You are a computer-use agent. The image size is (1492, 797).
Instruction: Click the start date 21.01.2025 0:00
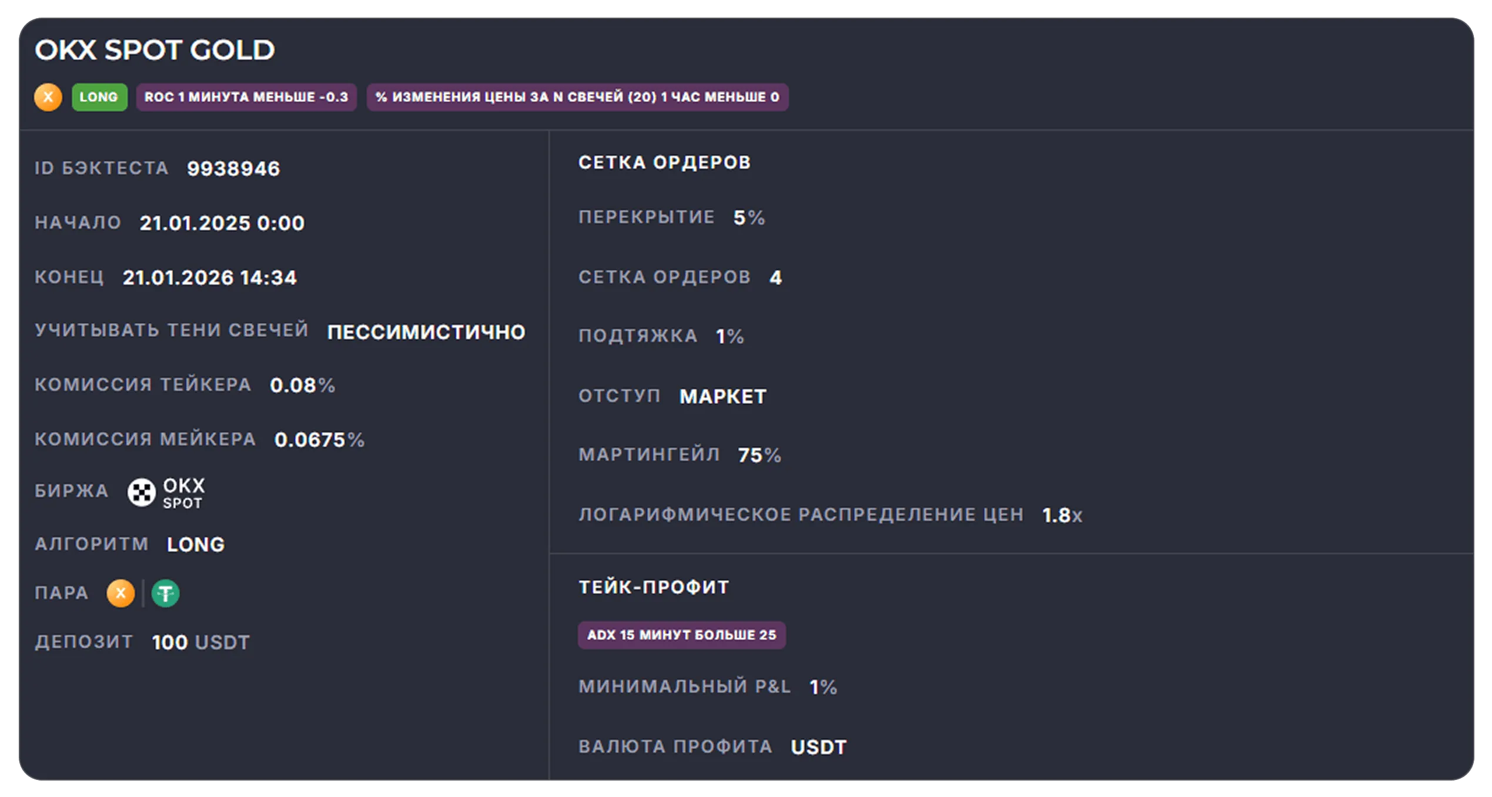(x=222, y=223)
